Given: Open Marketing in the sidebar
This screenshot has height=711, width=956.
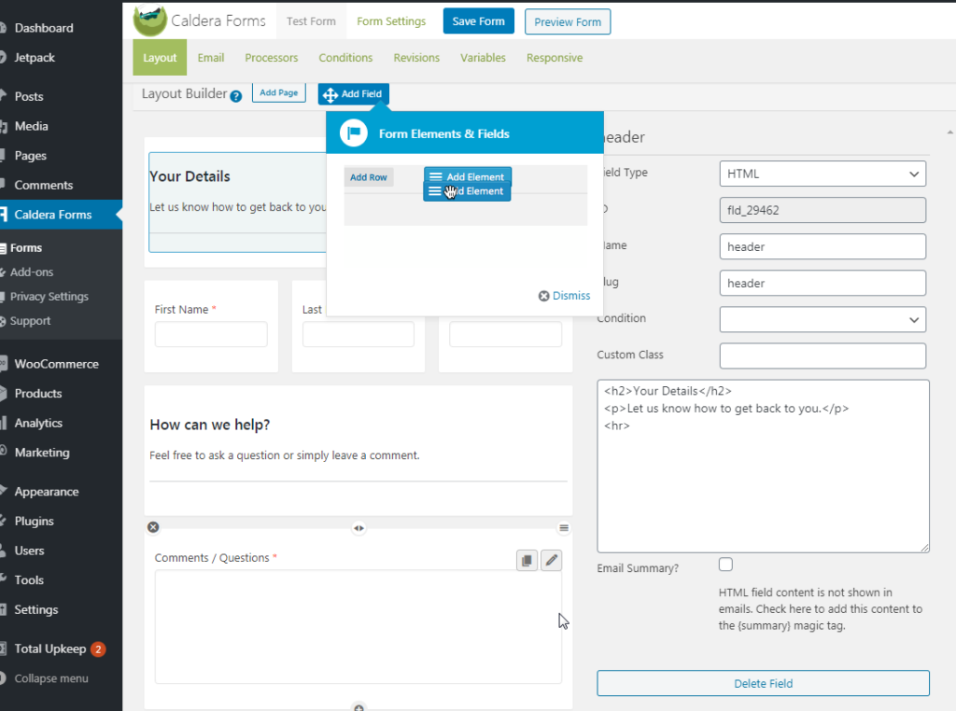Looking at the screenshot, I should click(42, 452).
